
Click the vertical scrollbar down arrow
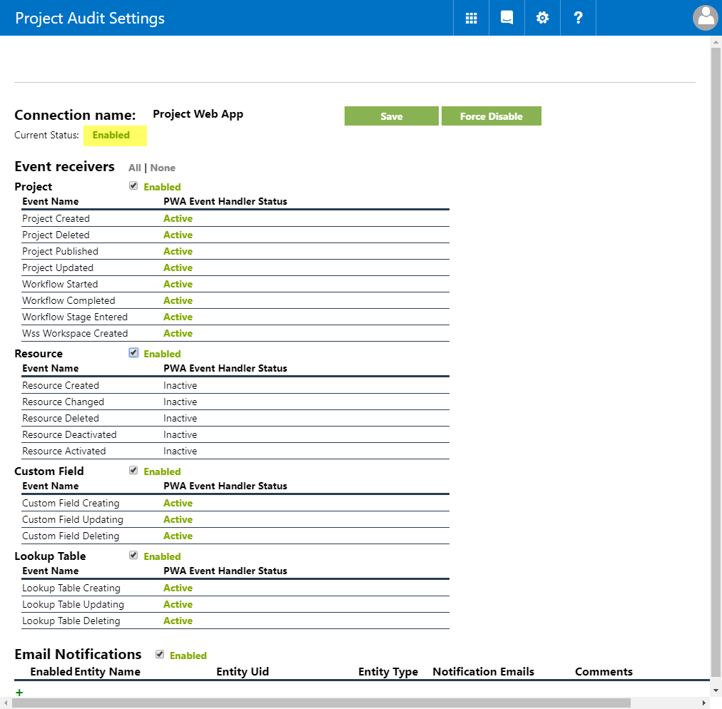point(716,690)
